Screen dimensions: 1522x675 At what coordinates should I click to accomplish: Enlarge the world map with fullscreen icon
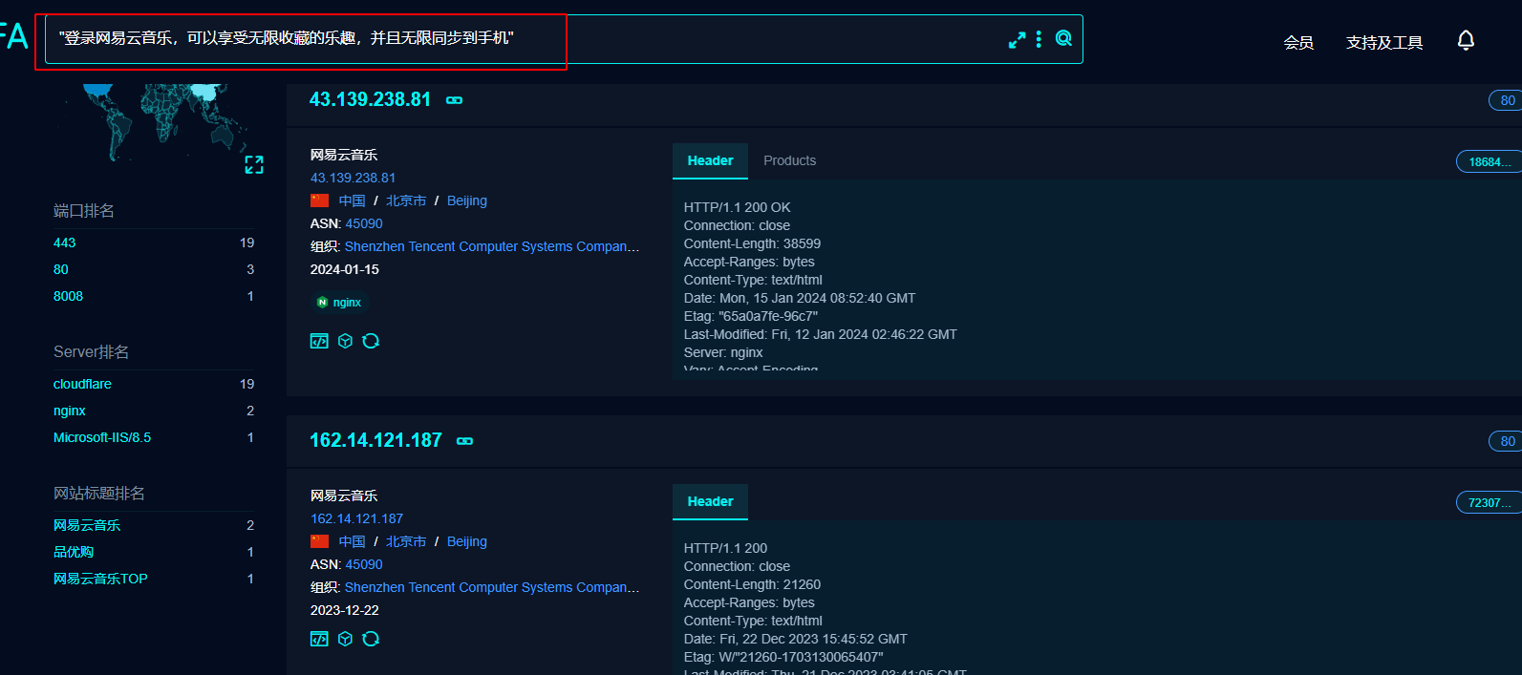[x=254, y=165]
